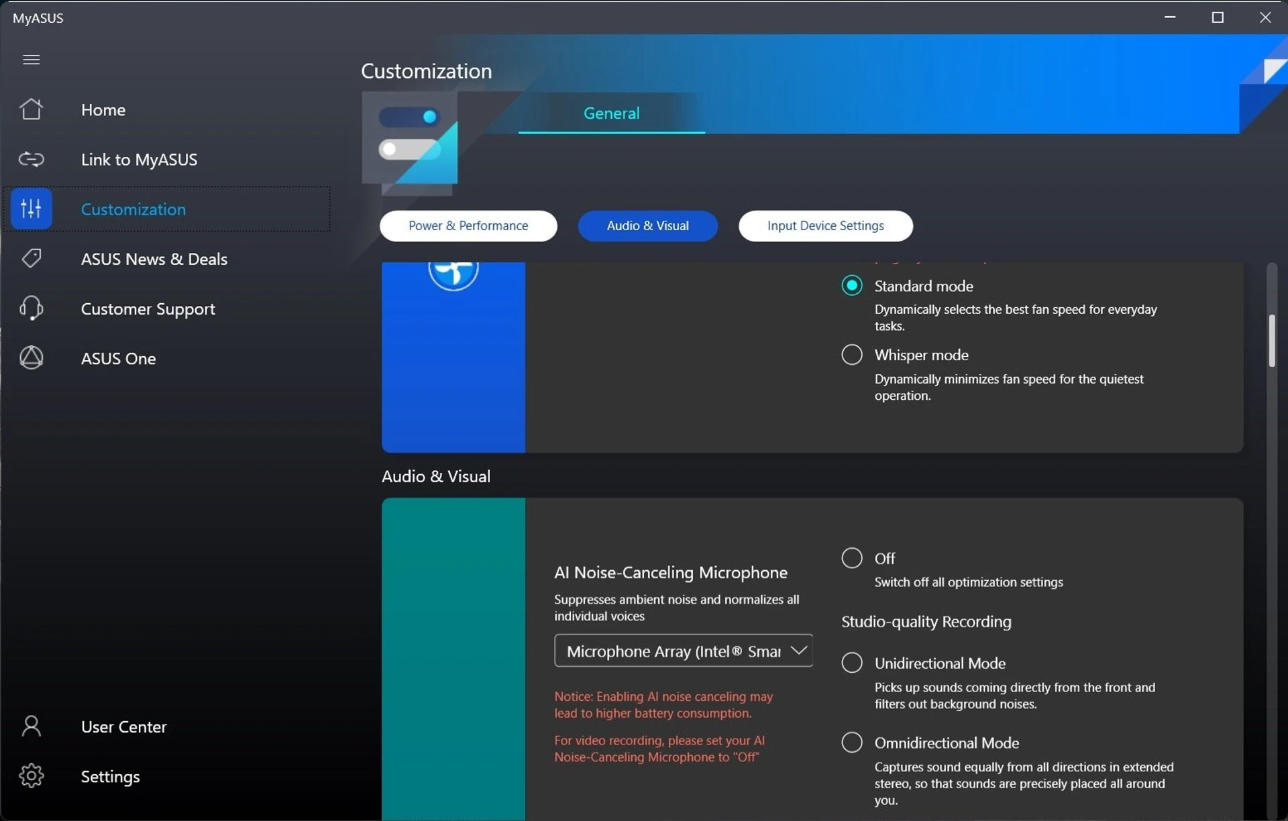Maximize the MyASUS window
1288x821 pixels.
coord(1218,17)
